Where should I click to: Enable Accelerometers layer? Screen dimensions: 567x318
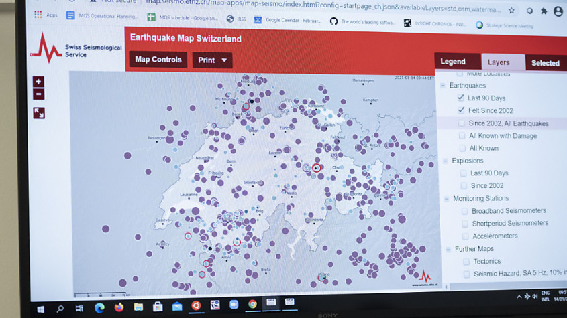[466, 236]
